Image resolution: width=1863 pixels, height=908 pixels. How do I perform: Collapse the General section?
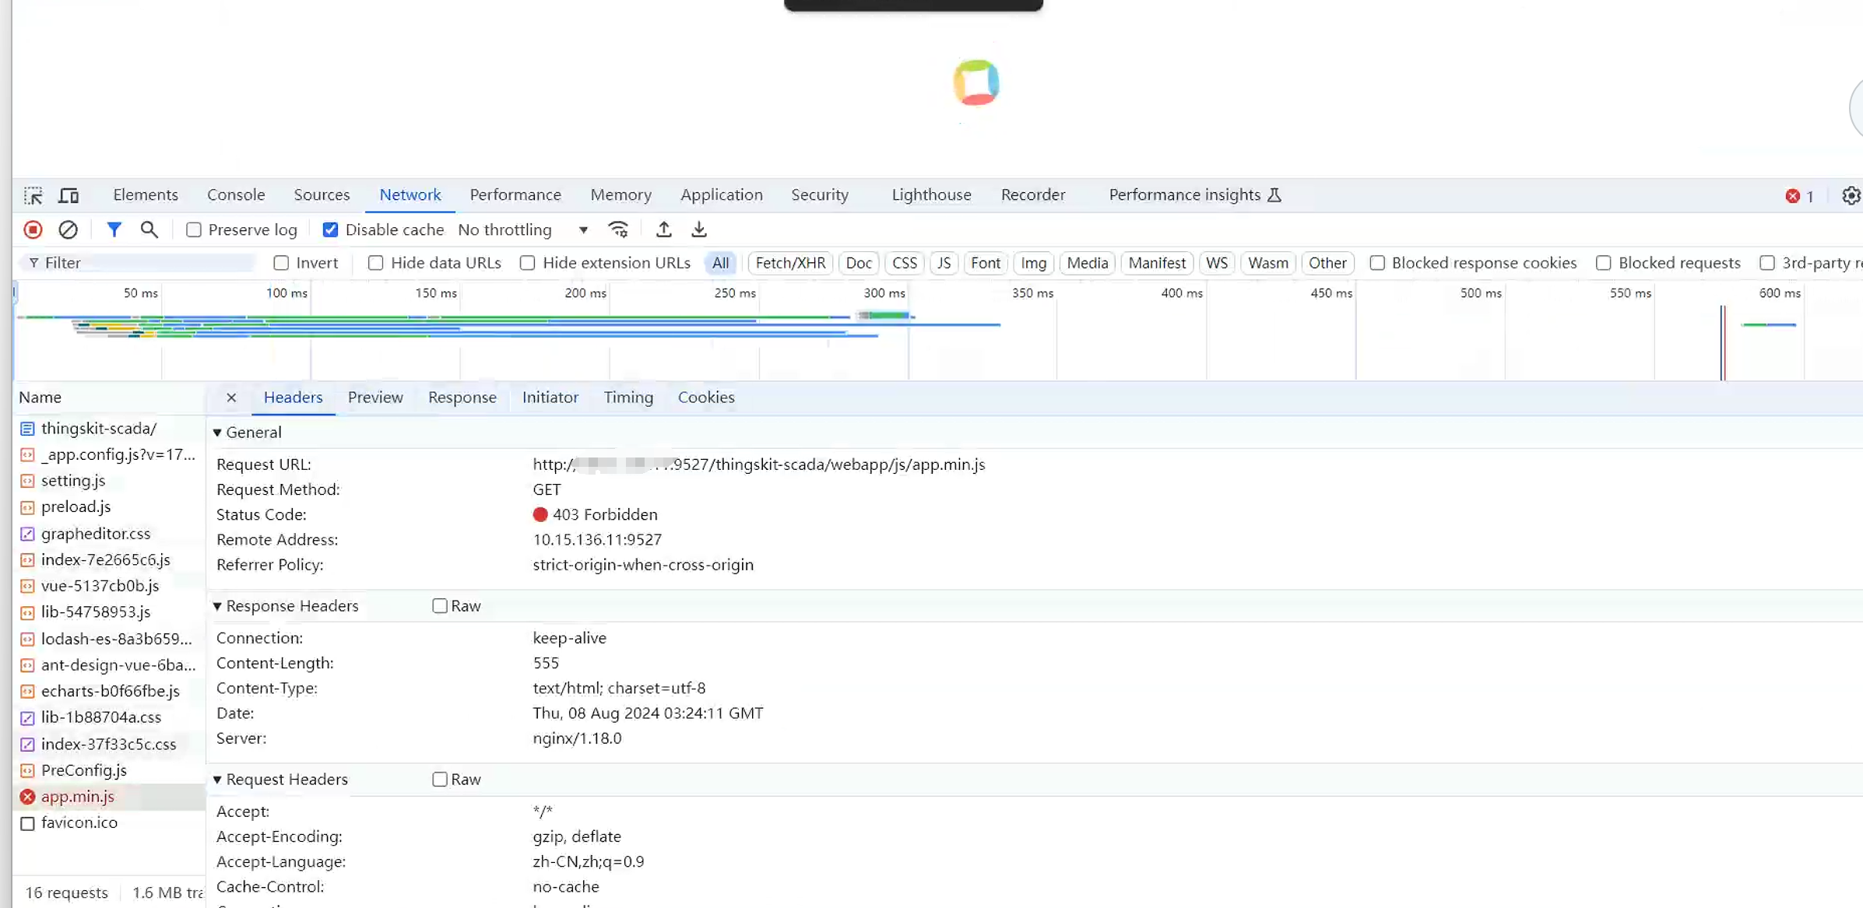tap(217, 433)
